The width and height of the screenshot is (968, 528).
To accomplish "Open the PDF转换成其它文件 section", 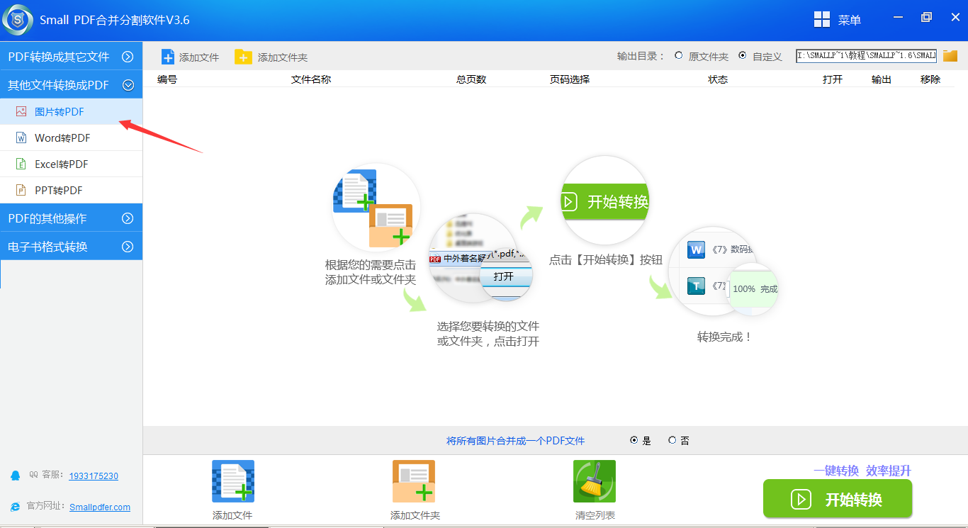I will pos(71,57).
